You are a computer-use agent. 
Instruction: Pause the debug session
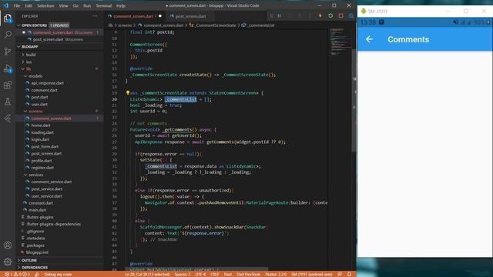pos(279,15)
